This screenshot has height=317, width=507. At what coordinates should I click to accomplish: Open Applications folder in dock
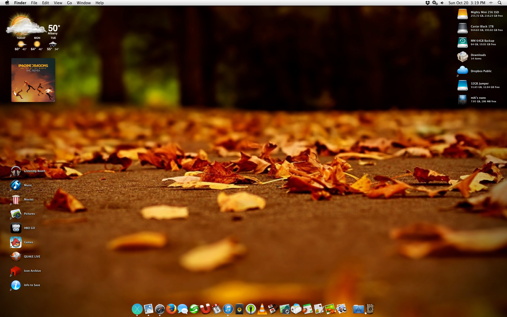pyautogui.click(x=358, y=309)
